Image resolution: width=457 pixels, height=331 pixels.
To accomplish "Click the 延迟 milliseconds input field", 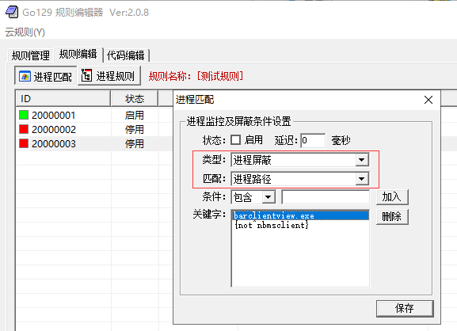I will 313,140.
